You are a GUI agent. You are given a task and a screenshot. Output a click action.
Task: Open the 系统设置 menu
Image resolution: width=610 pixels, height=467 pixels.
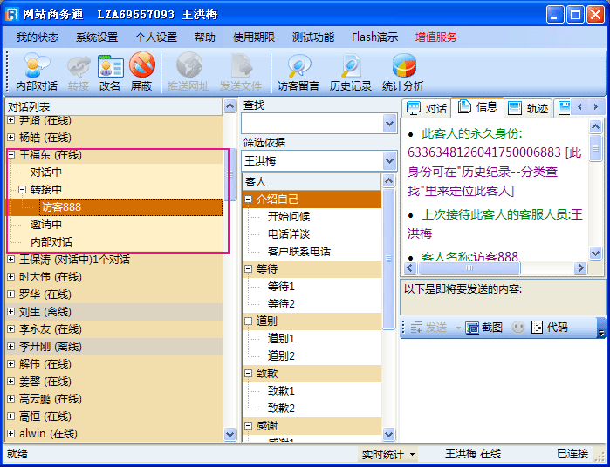(x=96, y=37)
